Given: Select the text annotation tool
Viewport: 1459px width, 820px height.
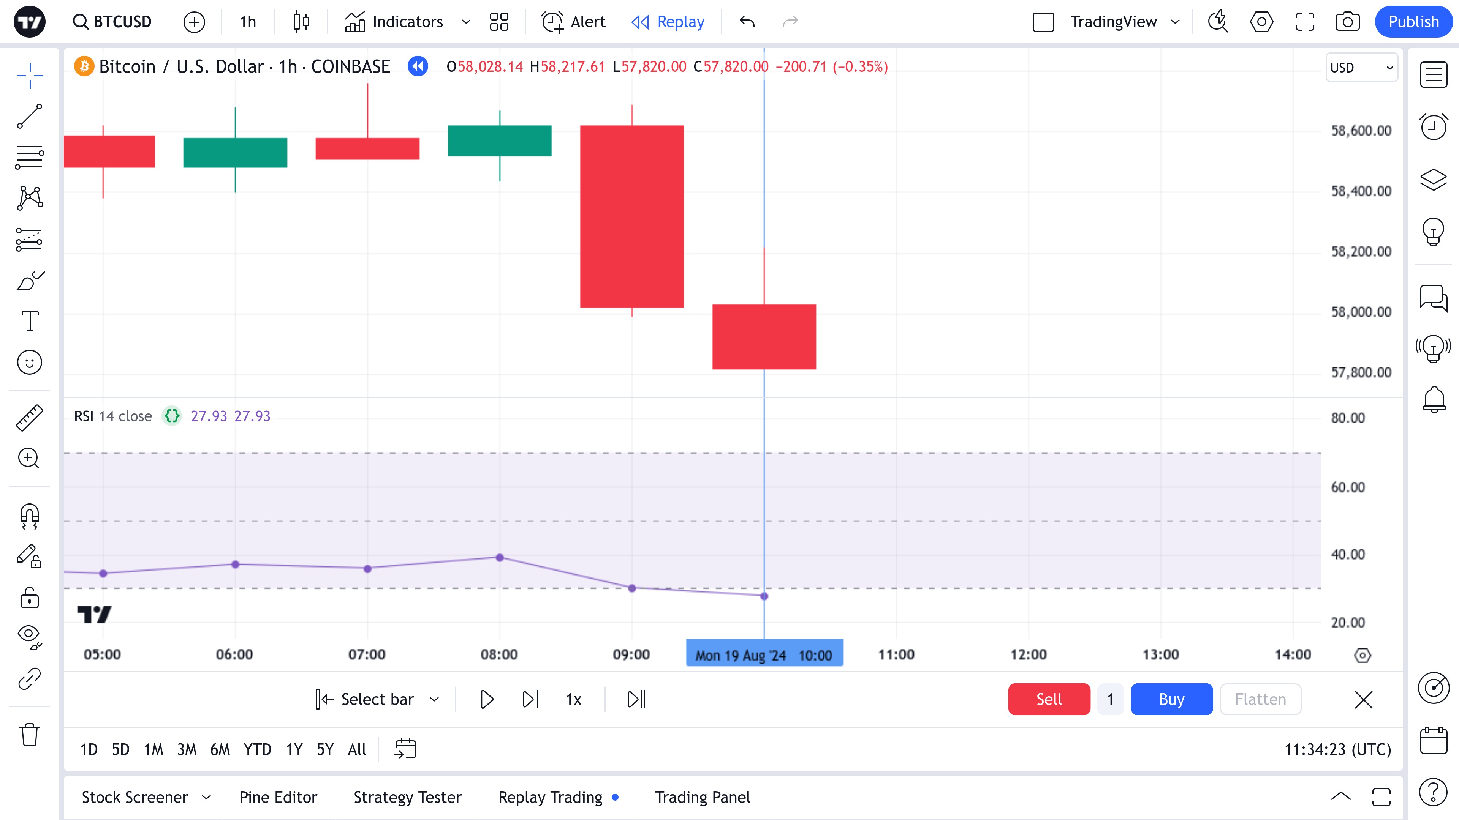Looking at the screenshot, I should click(x=30, y=321).
